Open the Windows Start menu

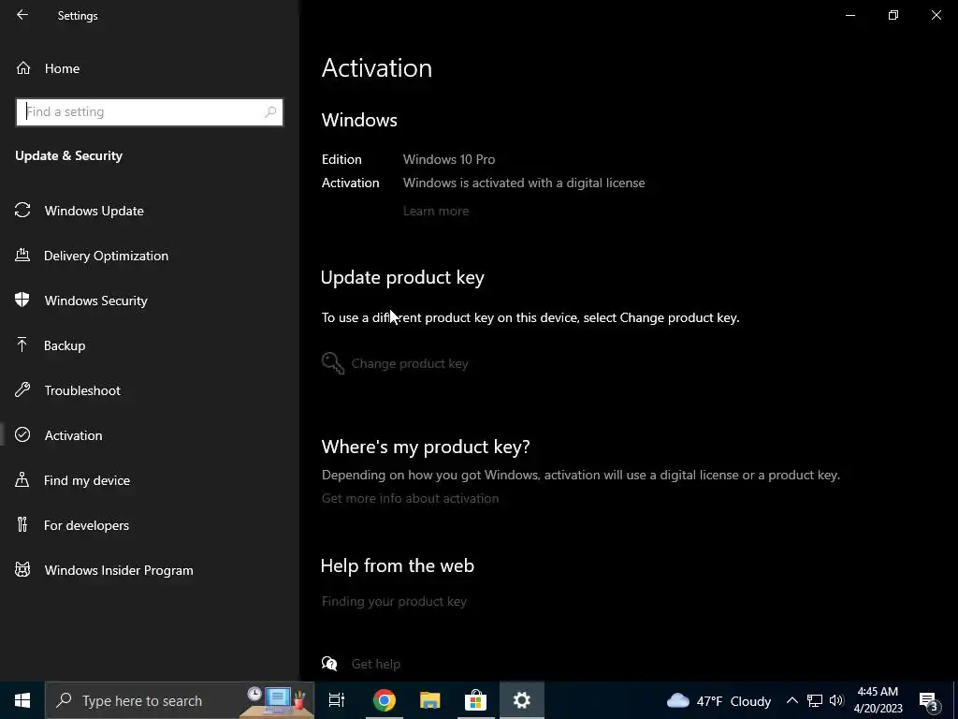[22, 700]
